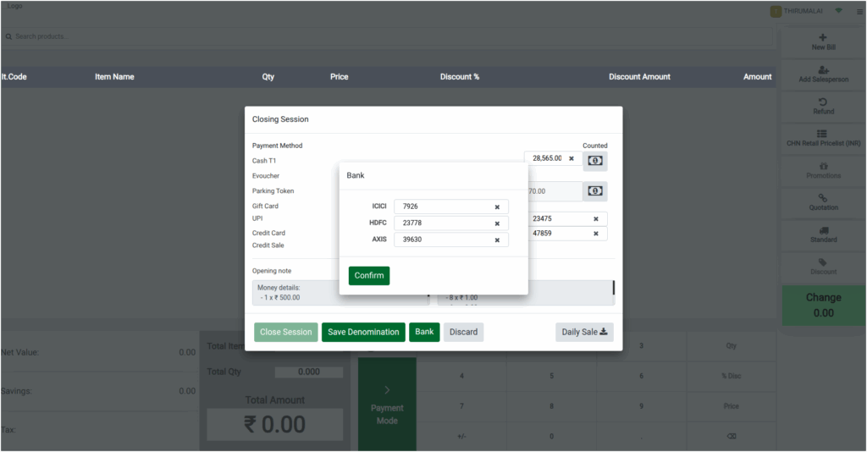Open the cash denomination counter for Cash T1
The height and width of the screenshot is (452, 867).
point(595,161)
